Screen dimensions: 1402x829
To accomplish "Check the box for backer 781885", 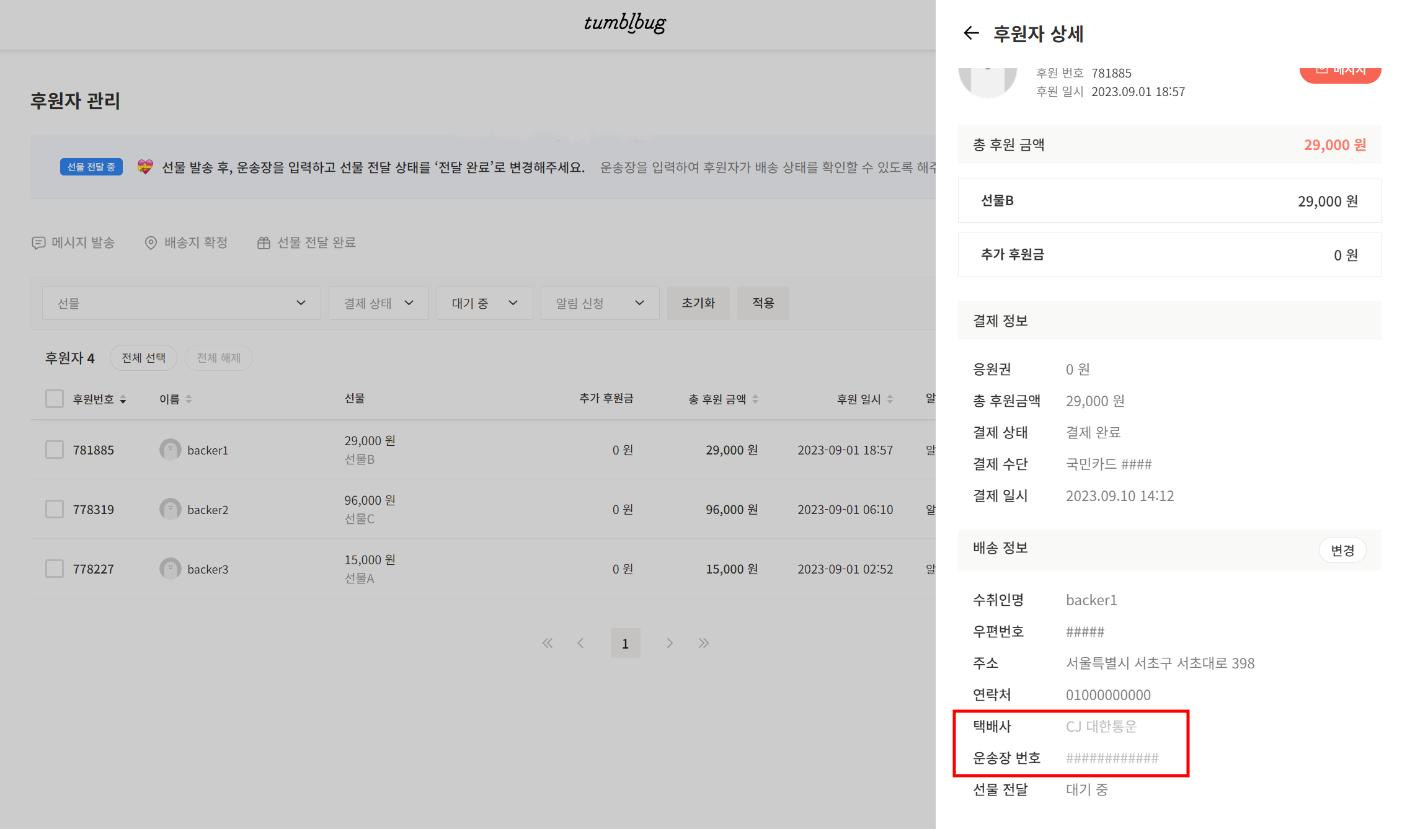I will click(x=55, y=450).
